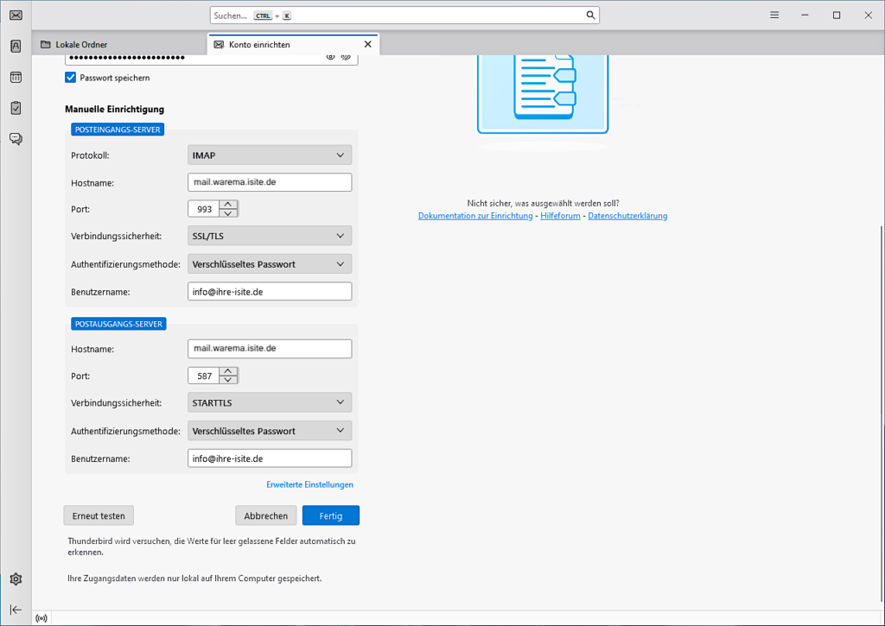
Task: Expand outgoing Verbindungssicherheit STARTTLS dropdown
Action: point(270,402)
